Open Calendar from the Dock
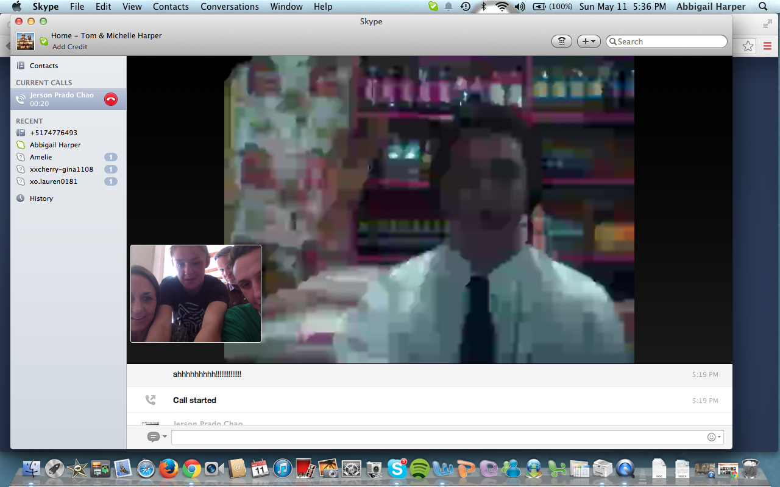 260,468
